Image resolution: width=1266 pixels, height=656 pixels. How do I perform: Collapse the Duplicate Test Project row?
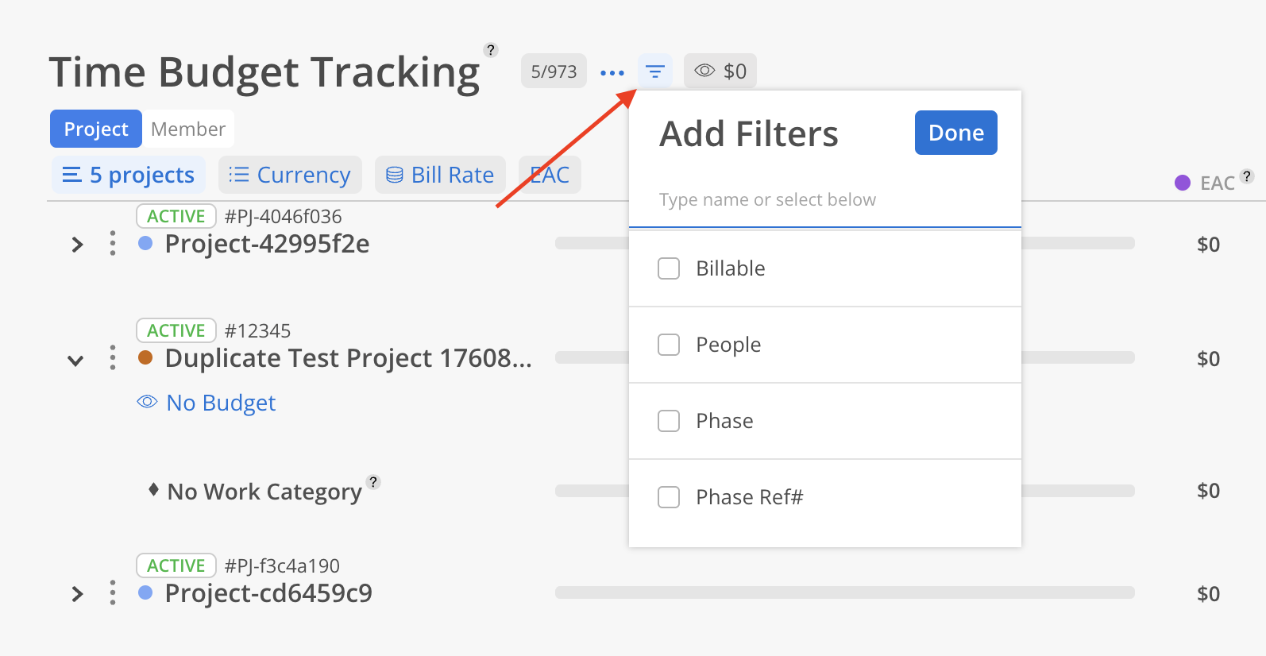coord(75,361)
